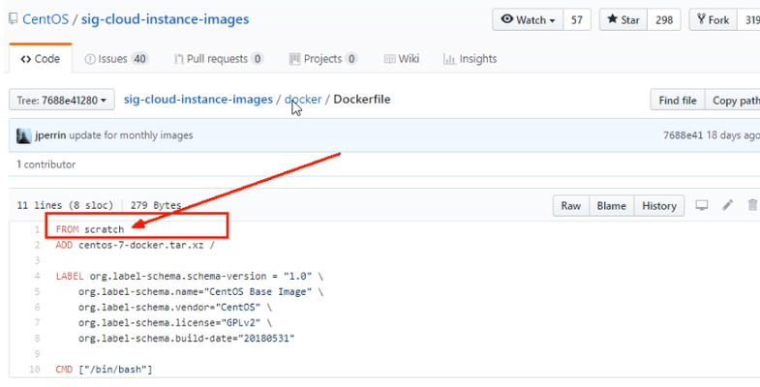Open the Projects tab

[323, 59]
